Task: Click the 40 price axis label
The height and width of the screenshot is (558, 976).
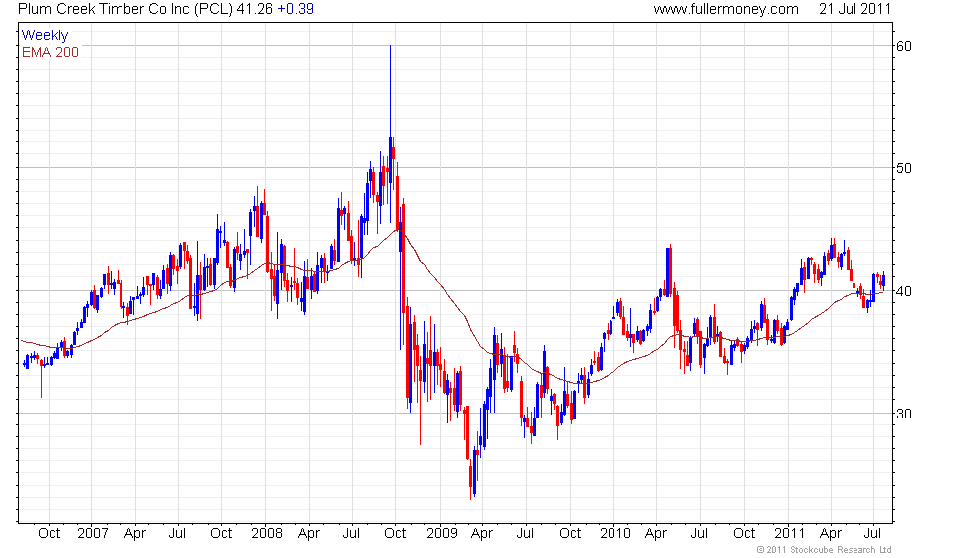Action: point(904,291)
